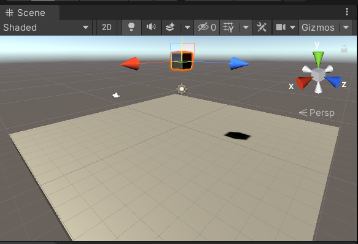Open component editor tools panel icon
Image resolution: width=358 pixels, height=244 pixels.
coord(262,28)
